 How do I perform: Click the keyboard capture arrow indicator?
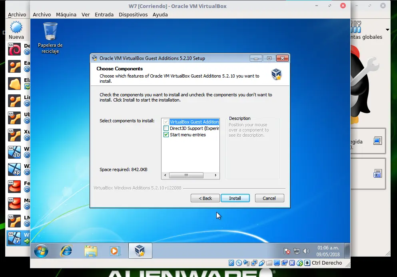(x=307, y=263)
